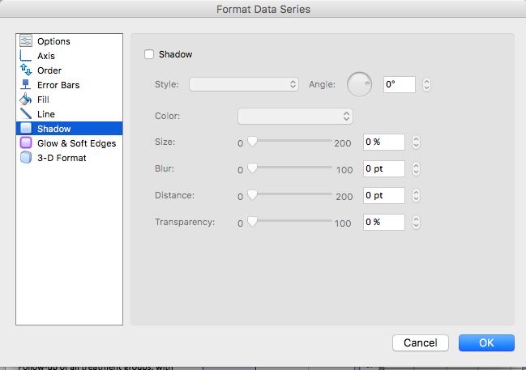Click the Error Bars icon
The width and height of the screenshot is (526, 370).
(x=25, y=85)
